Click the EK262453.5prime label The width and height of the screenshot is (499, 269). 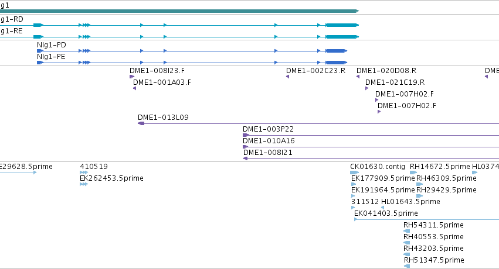click(x=111, y=178)
